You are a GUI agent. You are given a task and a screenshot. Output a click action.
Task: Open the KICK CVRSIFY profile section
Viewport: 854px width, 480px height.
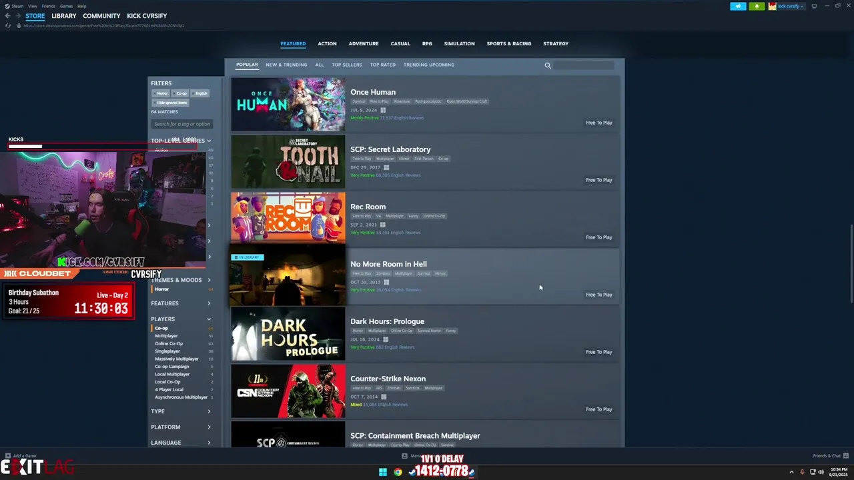[x=147, y=16]
